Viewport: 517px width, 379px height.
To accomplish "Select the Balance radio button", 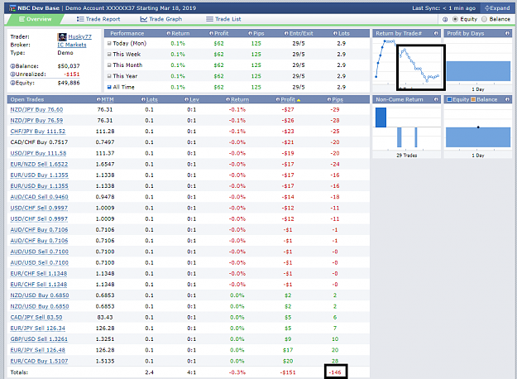I will 485,19.
